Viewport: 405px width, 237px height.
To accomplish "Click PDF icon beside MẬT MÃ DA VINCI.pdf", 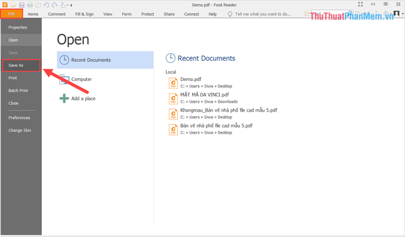I will coord(173,99).
